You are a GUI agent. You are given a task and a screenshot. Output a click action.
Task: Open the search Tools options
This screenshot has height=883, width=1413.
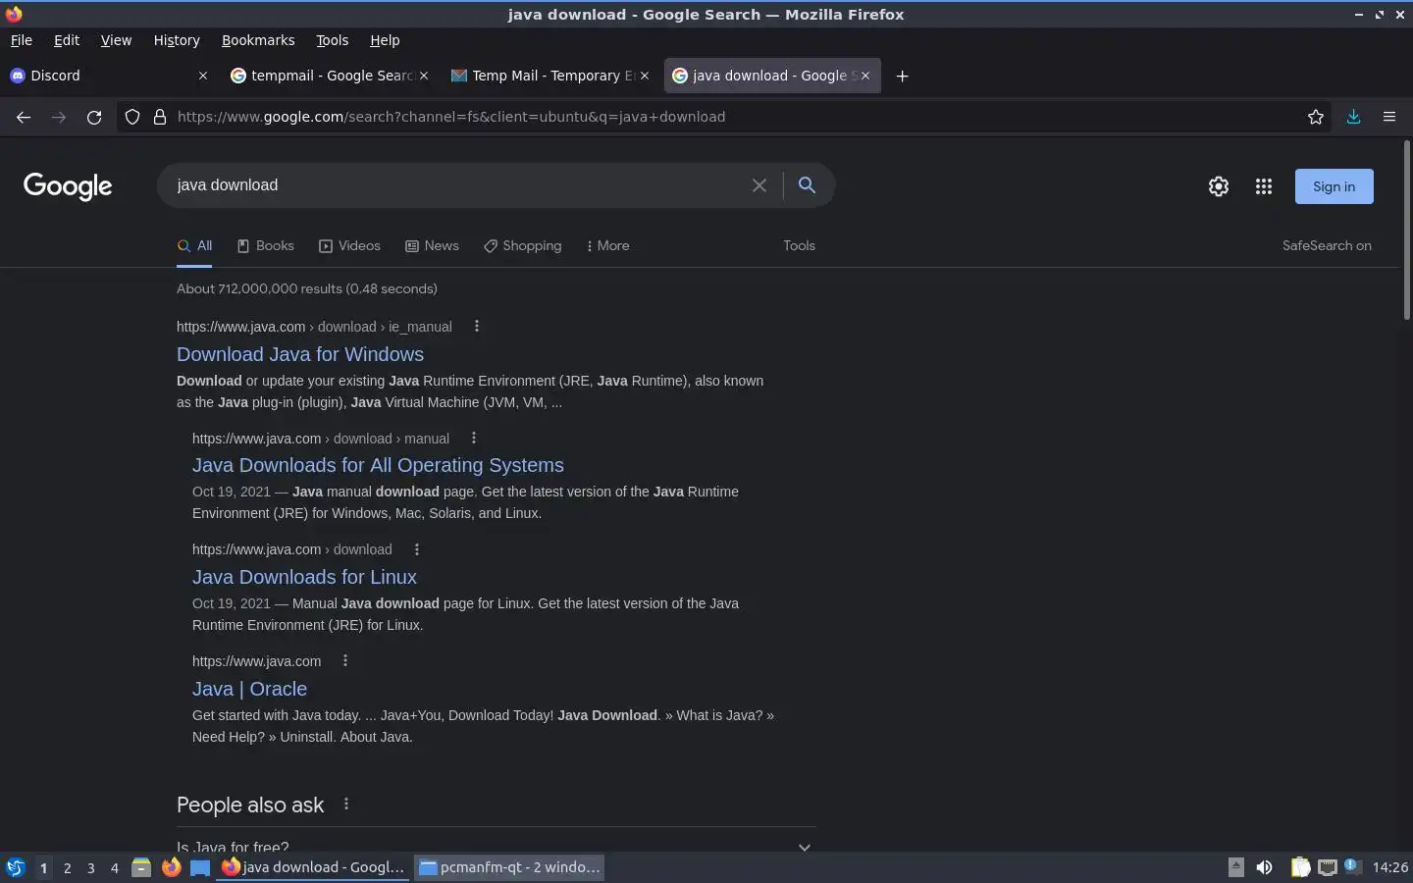coord(799,246)
